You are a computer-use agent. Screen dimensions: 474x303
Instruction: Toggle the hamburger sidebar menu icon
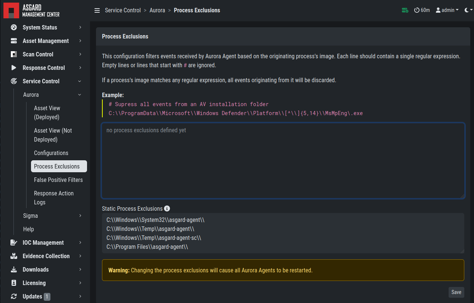(x=97, y=10)
